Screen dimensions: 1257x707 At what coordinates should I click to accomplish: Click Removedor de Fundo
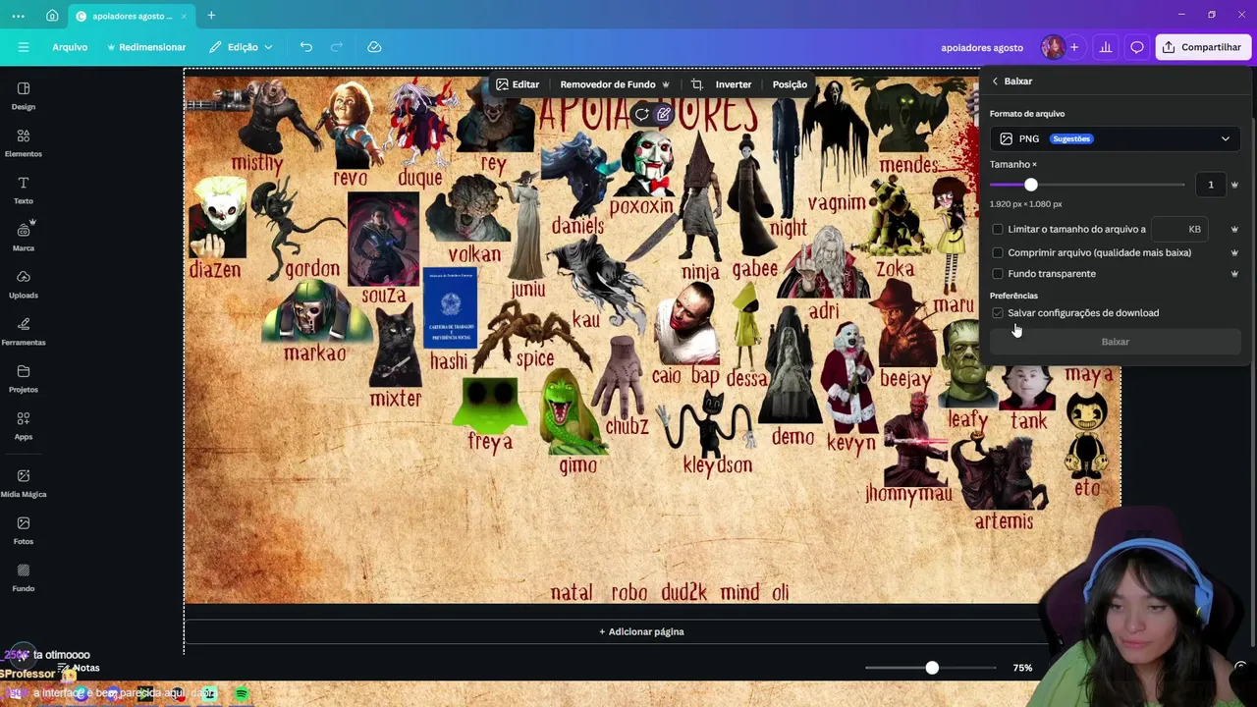615,84
